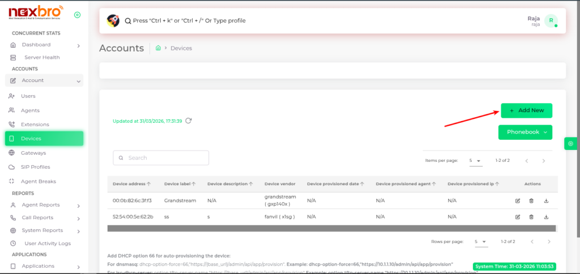Click the horizontal scrollbar under the table
The height and width of the screenshot is (274, 580).
point(332,228)
